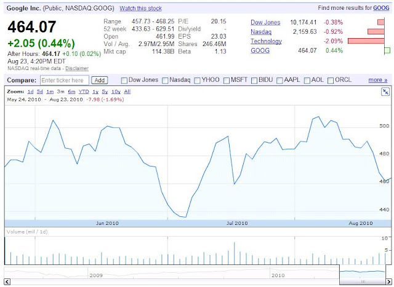Screen dimensions: 394x287
Task: Click the 2009 area of overview timeline
Action: coord(96,275)
